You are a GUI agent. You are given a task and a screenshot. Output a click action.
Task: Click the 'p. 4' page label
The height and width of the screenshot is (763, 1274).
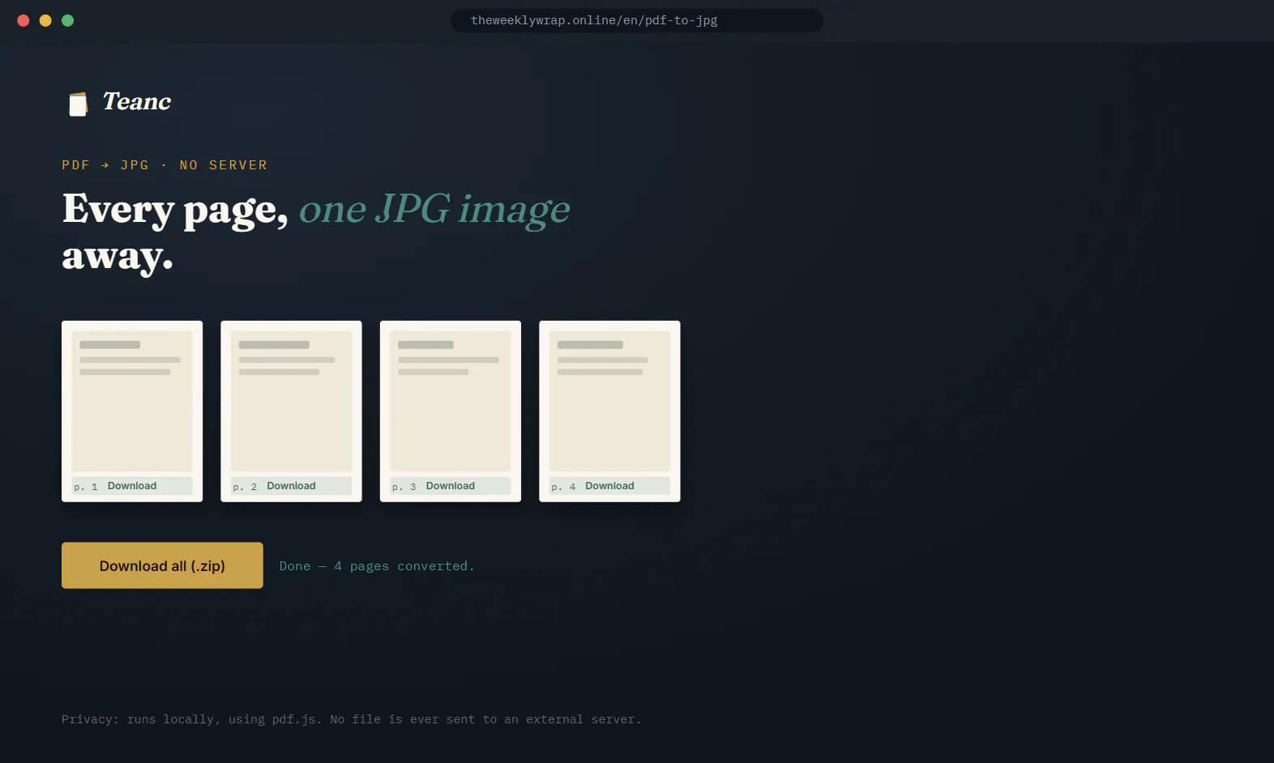click(x=563, y=487)
